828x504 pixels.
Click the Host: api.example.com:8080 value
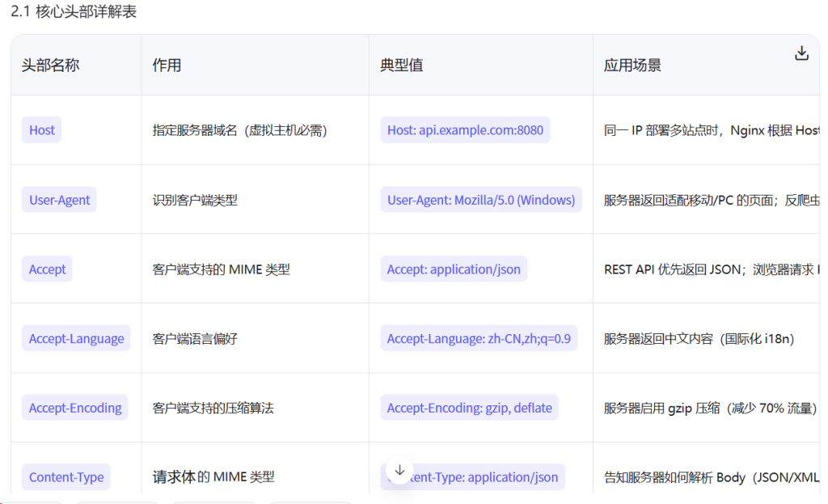pyautogui.click(x=465, y=130)
